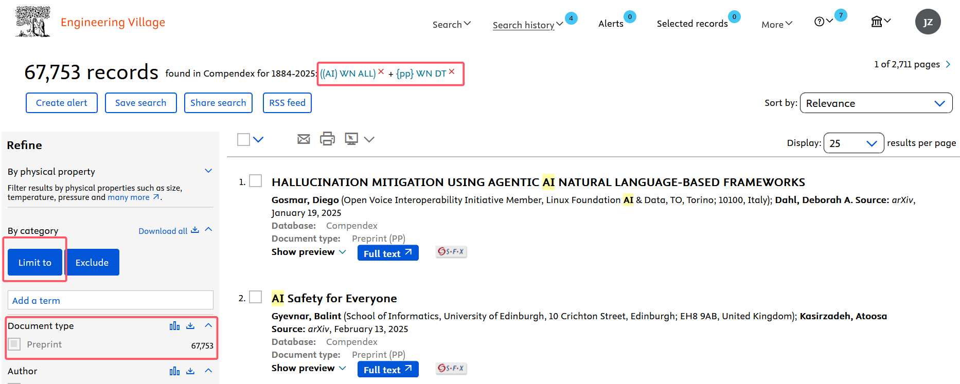The height and width of the screenshot is (384, 960).
Task: Expand the By physical property section
Action: click(x=208, y=171)
